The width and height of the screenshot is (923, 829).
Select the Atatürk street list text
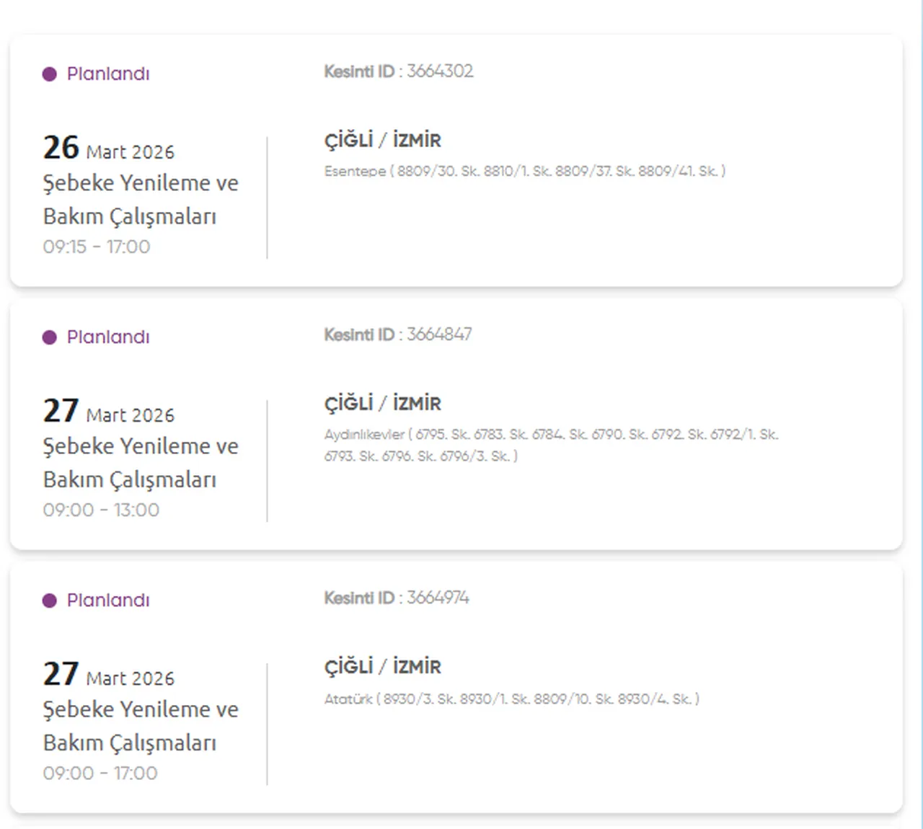point(511,699)
